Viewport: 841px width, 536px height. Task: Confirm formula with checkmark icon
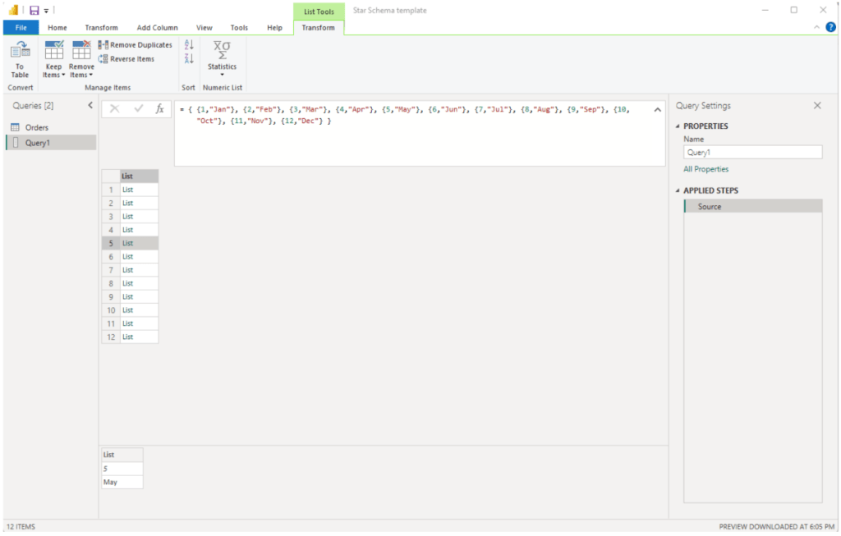pos(138,108)
